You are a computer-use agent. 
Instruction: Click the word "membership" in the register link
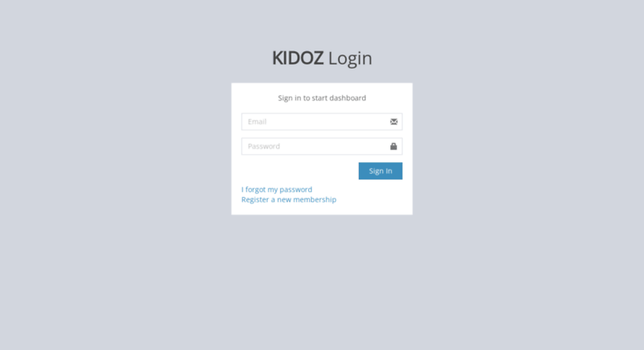[x=315, y=199]
